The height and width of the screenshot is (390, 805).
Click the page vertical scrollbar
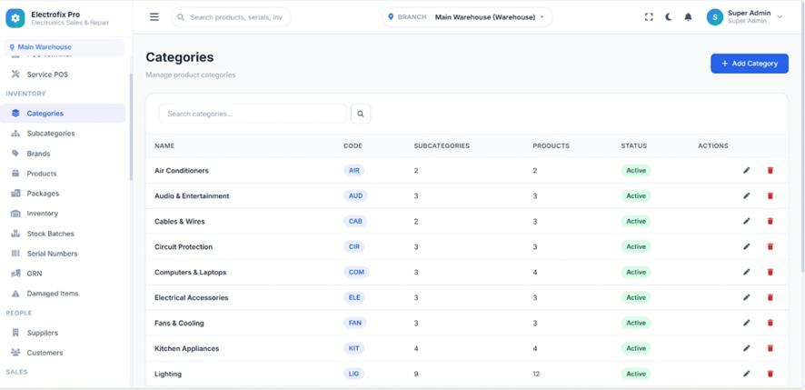[x=802, y=136]
